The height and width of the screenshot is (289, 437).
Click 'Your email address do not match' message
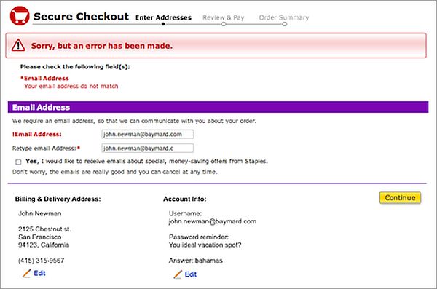point(71,86)
